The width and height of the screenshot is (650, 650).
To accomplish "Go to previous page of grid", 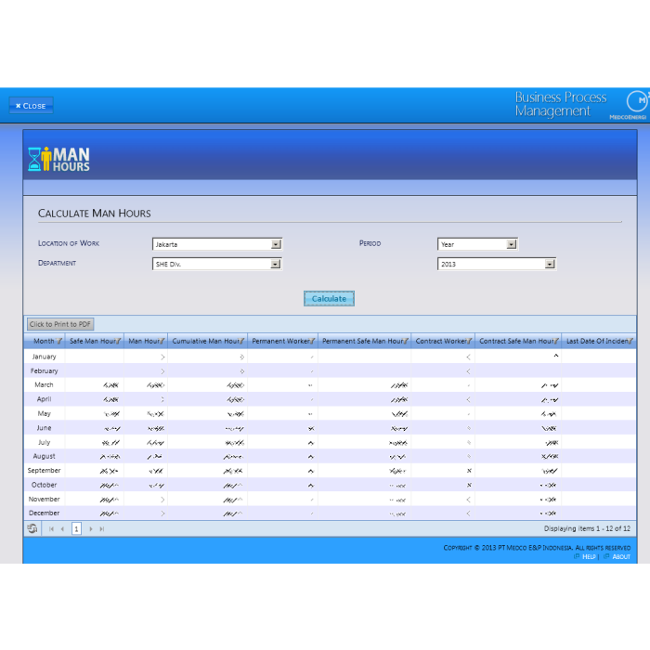I will 62,528.
